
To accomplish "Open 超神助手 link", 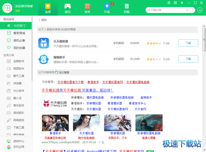I will pyautogui.click(x=146, y=97).
